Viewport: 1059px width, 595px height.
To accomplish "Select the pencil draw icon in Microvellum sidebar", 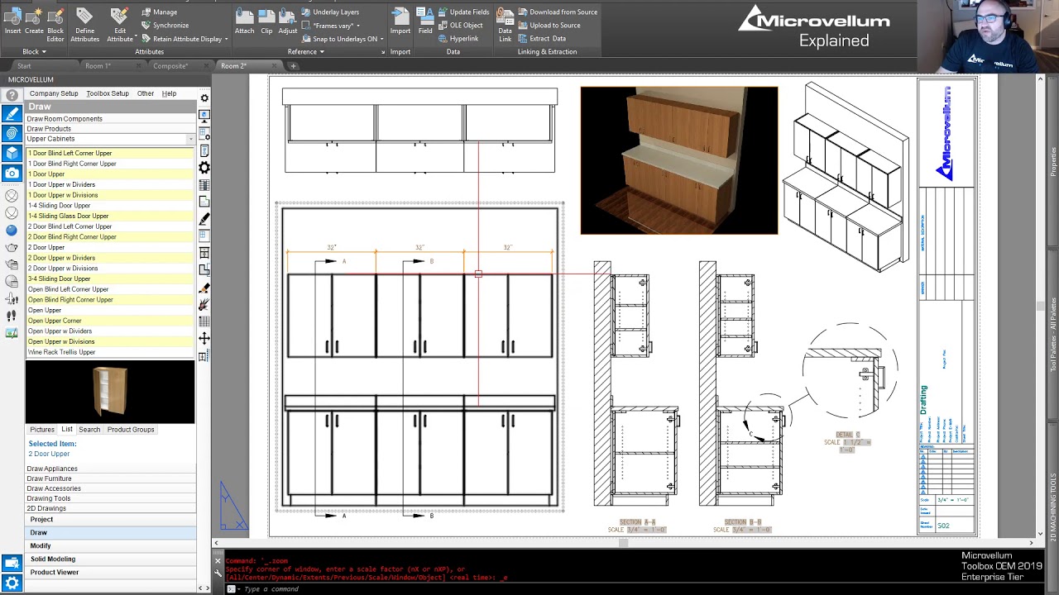I will click(x=12, y=114).
